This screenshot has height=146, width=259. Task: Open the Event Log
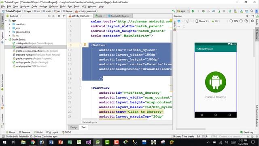point(246,132)
